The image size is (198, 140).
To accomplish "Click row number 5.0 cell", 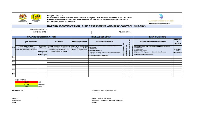I will [x=14, y=75].
